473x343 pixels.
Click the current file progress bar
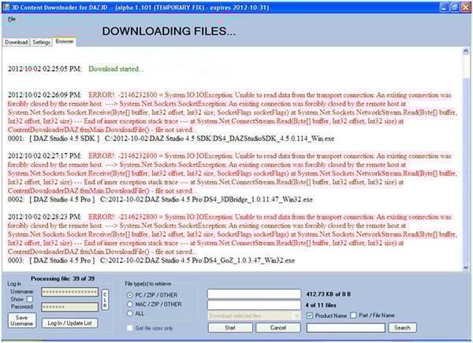click(255, 294)
